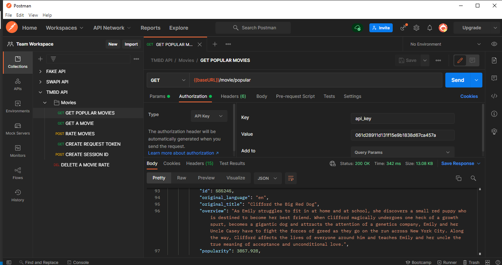
Task: Open the Monitors sidebar panel
Action: 18,151
